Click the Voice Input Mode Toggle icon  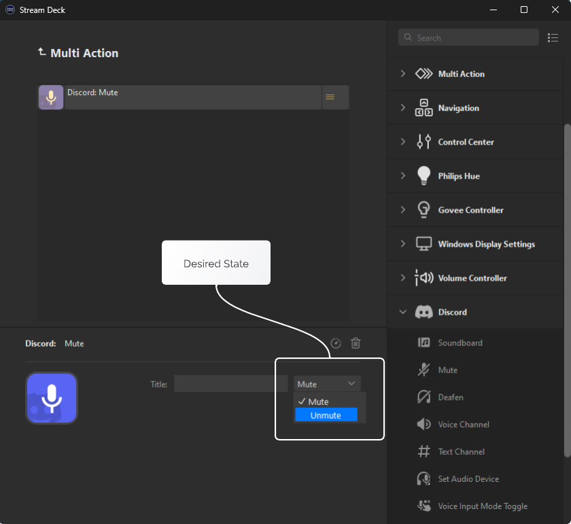(x=424, y=506)
